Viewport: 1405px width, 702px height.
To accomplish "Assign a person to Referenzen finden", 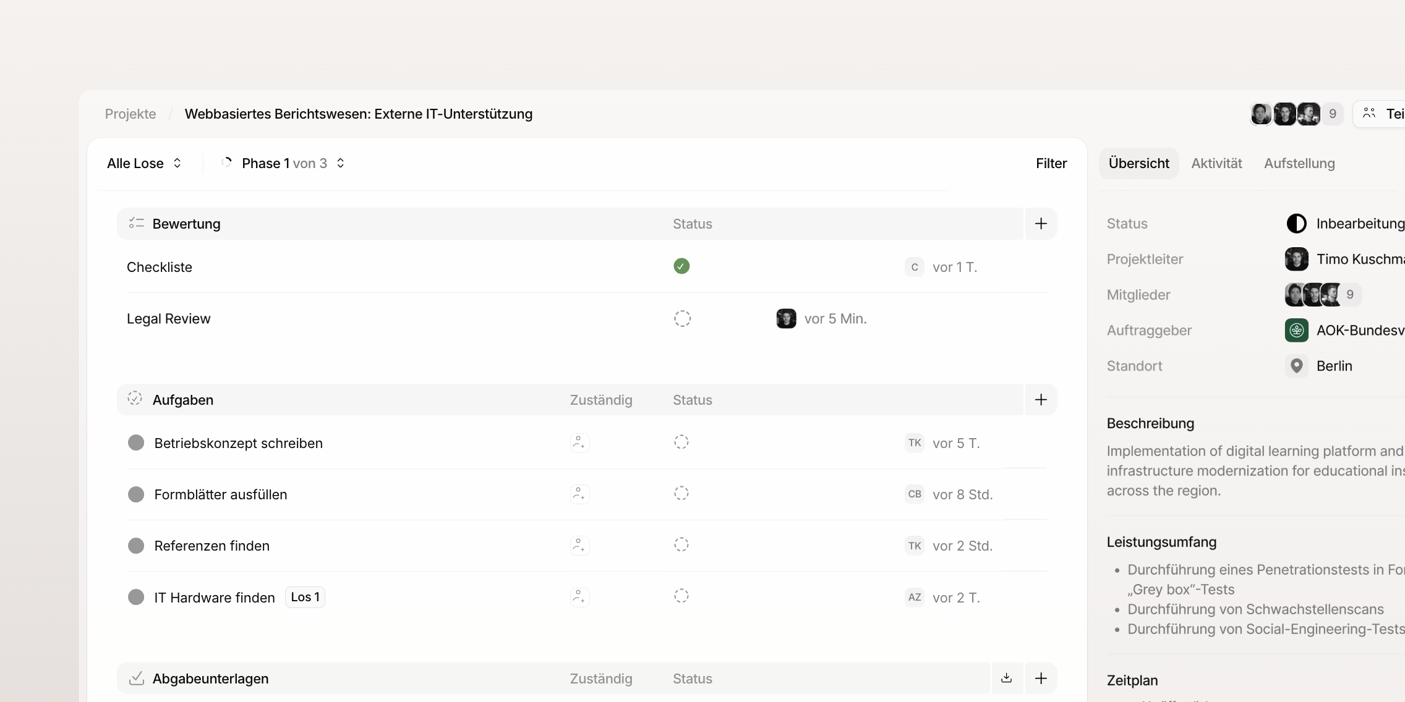I will pyautogui.click(x=579, y=545).
